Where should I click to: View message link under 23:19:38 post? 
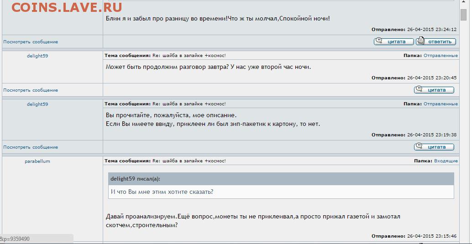pos(31,147)
